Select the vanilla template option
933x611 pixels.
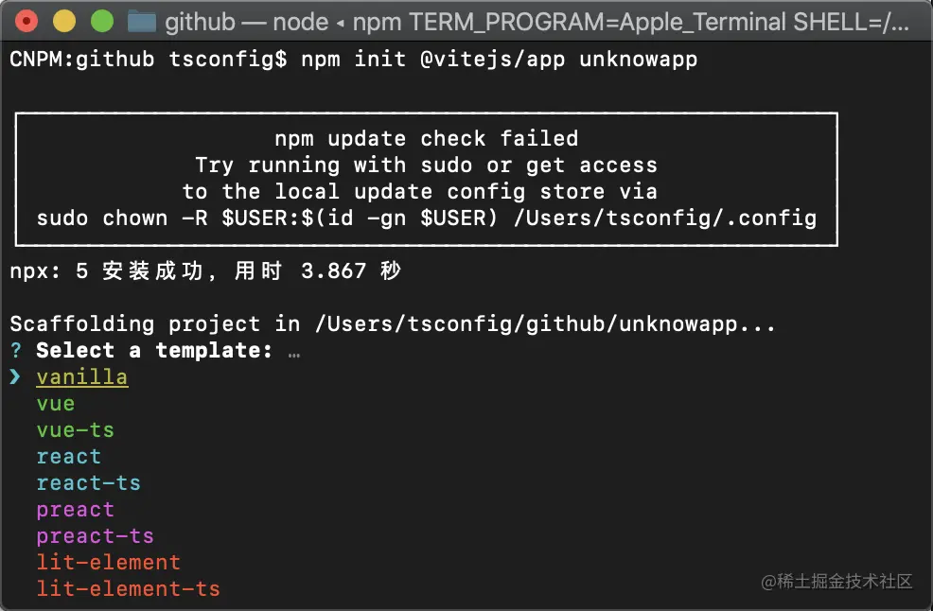82,377
